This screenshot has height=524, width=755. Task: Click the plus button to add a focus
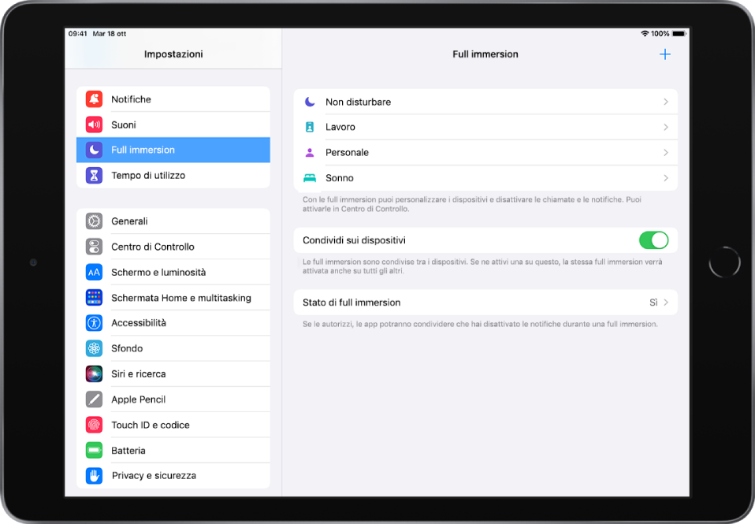[665, 54]
